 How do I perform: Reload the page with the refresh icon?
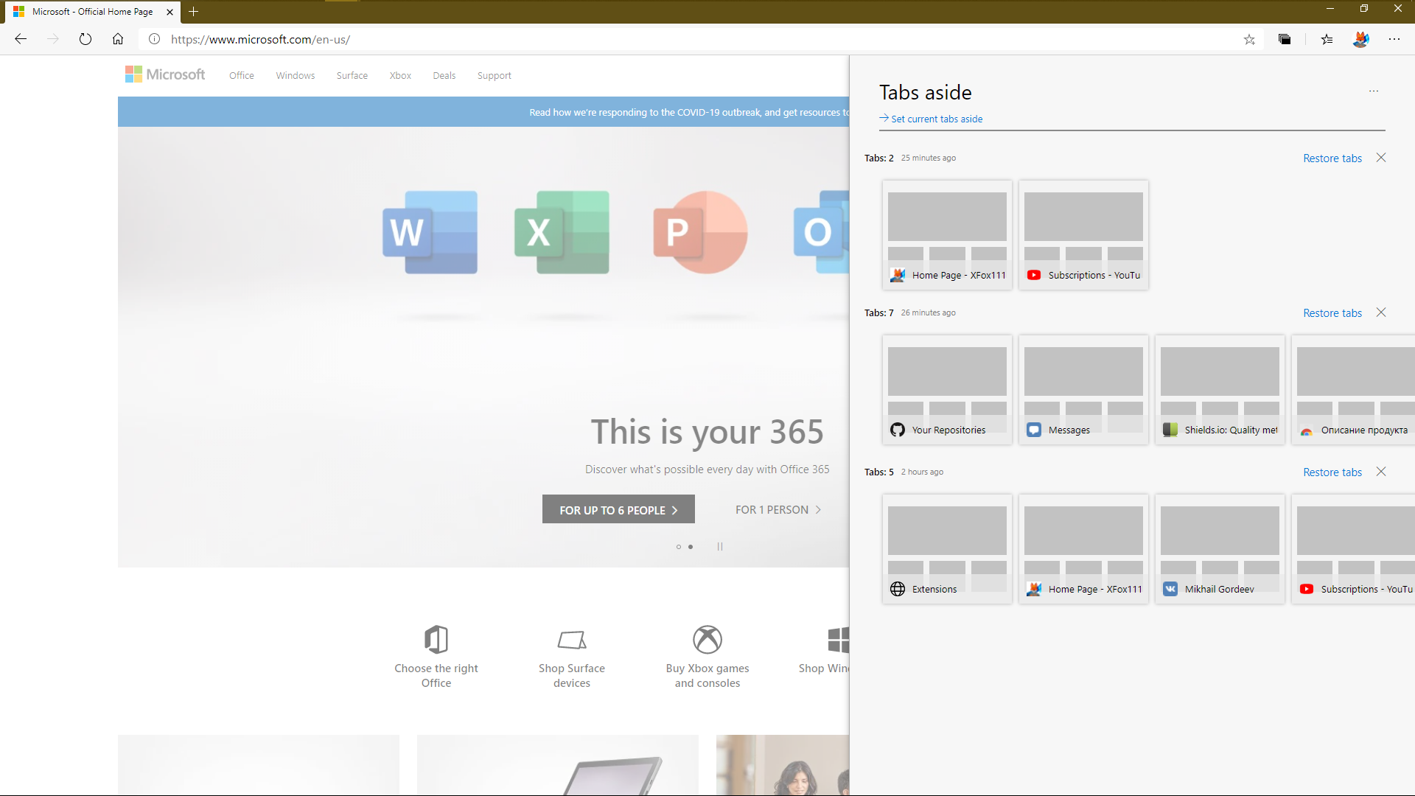pyautogui.click(x=85, y=39)
